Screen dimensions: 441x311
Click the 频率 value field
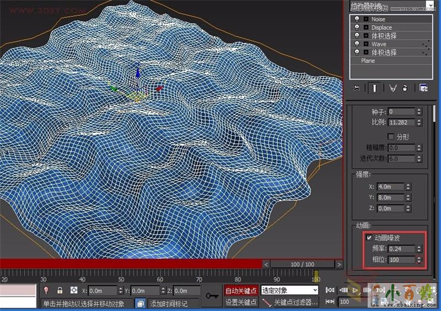pos(401,249)
